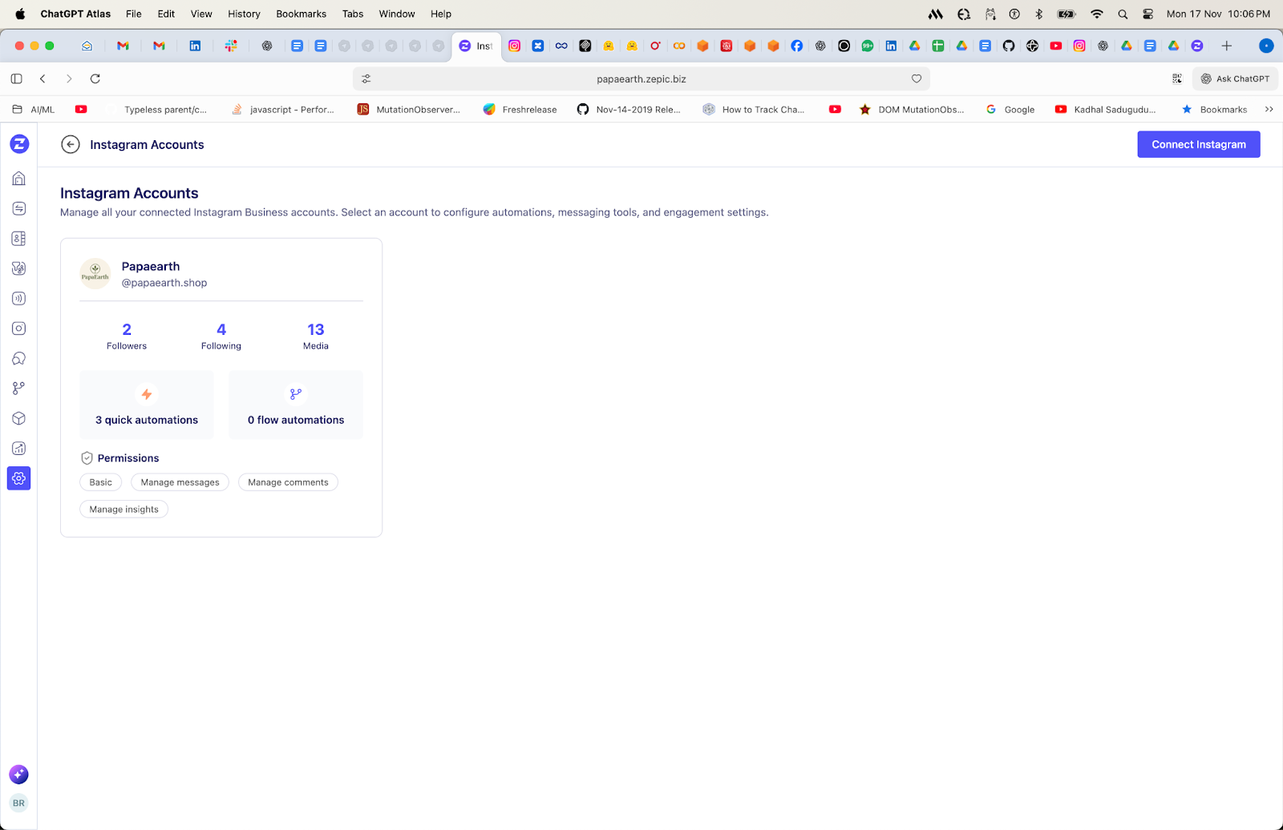Go to Home via the sidebar house icon

[19, 179]
